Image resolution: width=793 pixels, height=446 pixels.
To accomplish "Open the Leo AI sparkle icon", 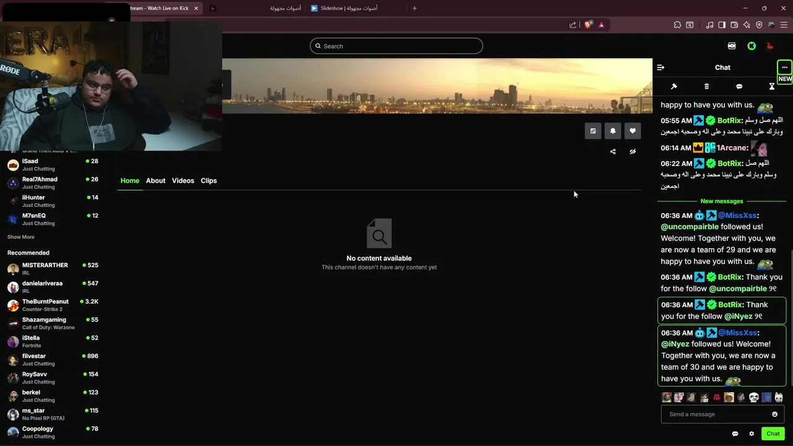I will [x=747, y=25].
